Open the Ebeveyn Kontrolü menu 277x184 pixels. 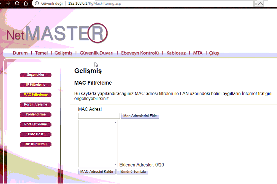pos(140,53)
